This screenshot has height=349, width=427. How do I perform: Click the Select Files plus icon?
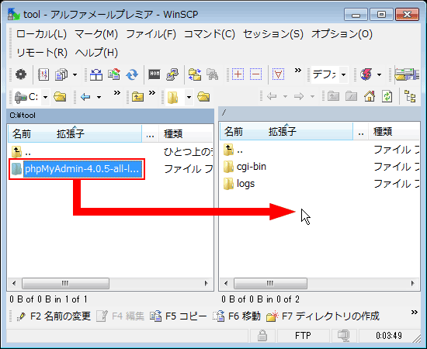pyautogui.click(x=238, y=74)
